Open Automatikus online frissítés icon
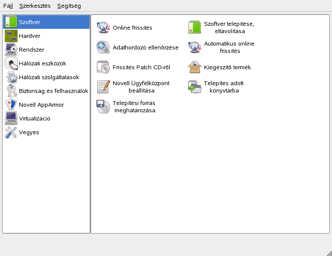 point(195,47)
